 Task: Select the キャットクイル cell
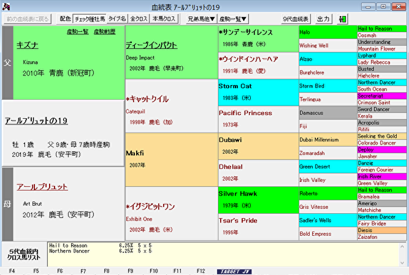coord(171,106)
